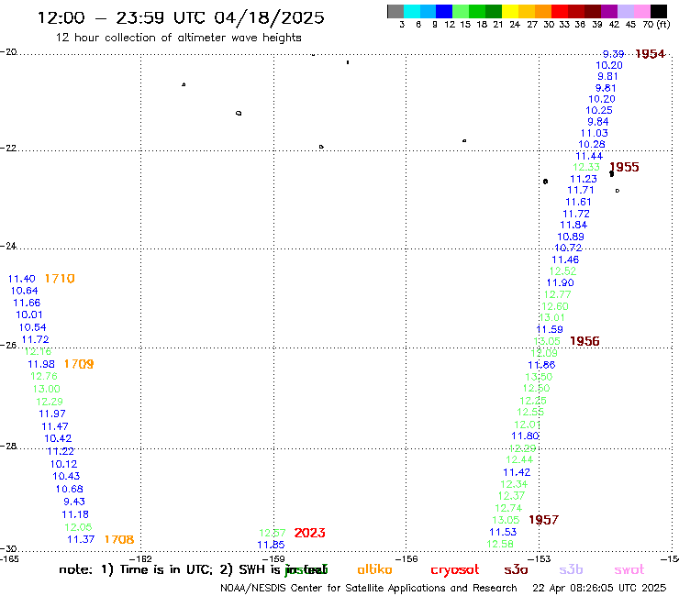Click the 's3b' satellite legend label
679x596 pixels.
tap(571, 569)
